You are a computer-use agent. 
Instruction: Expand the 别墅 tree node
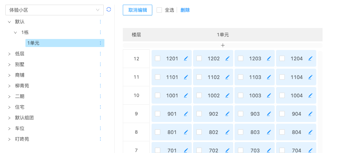[x=9, y=64]
